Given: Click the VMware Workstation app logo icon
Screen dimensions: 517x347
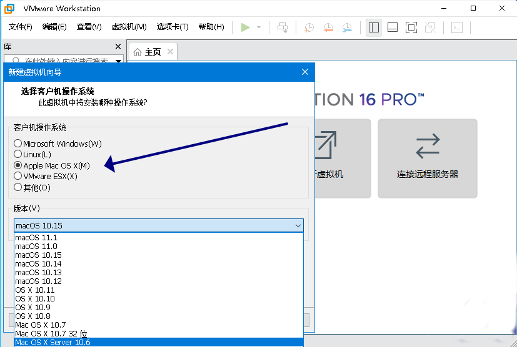Looking at the screenshot, I should pyautogui.click(x=9, y=9).
